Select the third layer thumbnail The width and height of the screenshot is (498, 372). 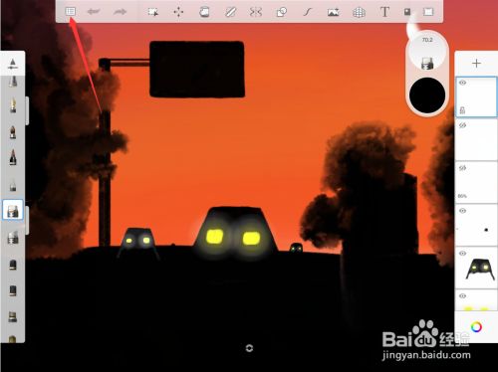[x=476, y=182]
